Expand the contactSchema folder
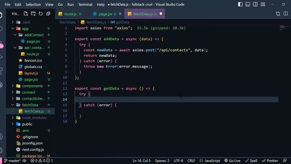This screenshot has width=291, height=164. coord(13,98)
